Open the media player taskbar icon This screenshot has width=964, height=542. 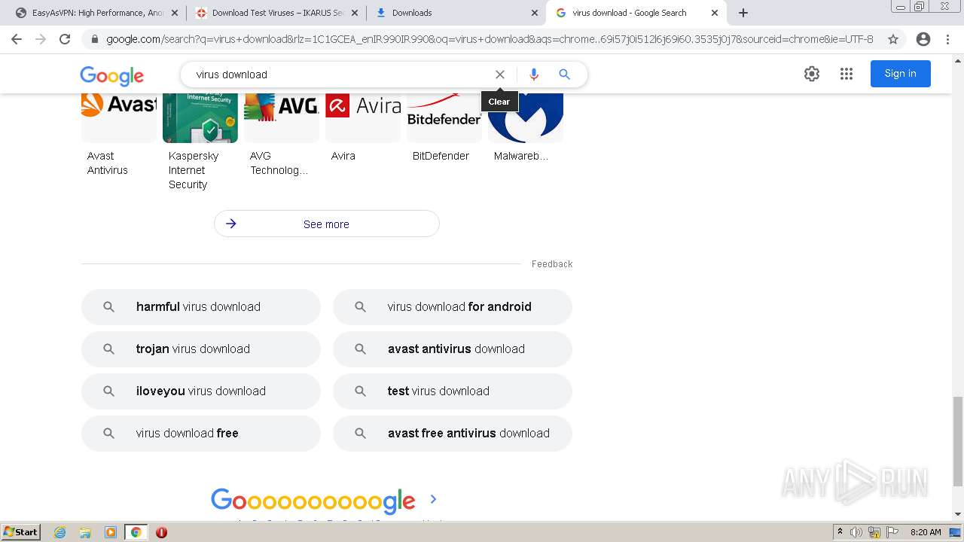click(111, 532)
